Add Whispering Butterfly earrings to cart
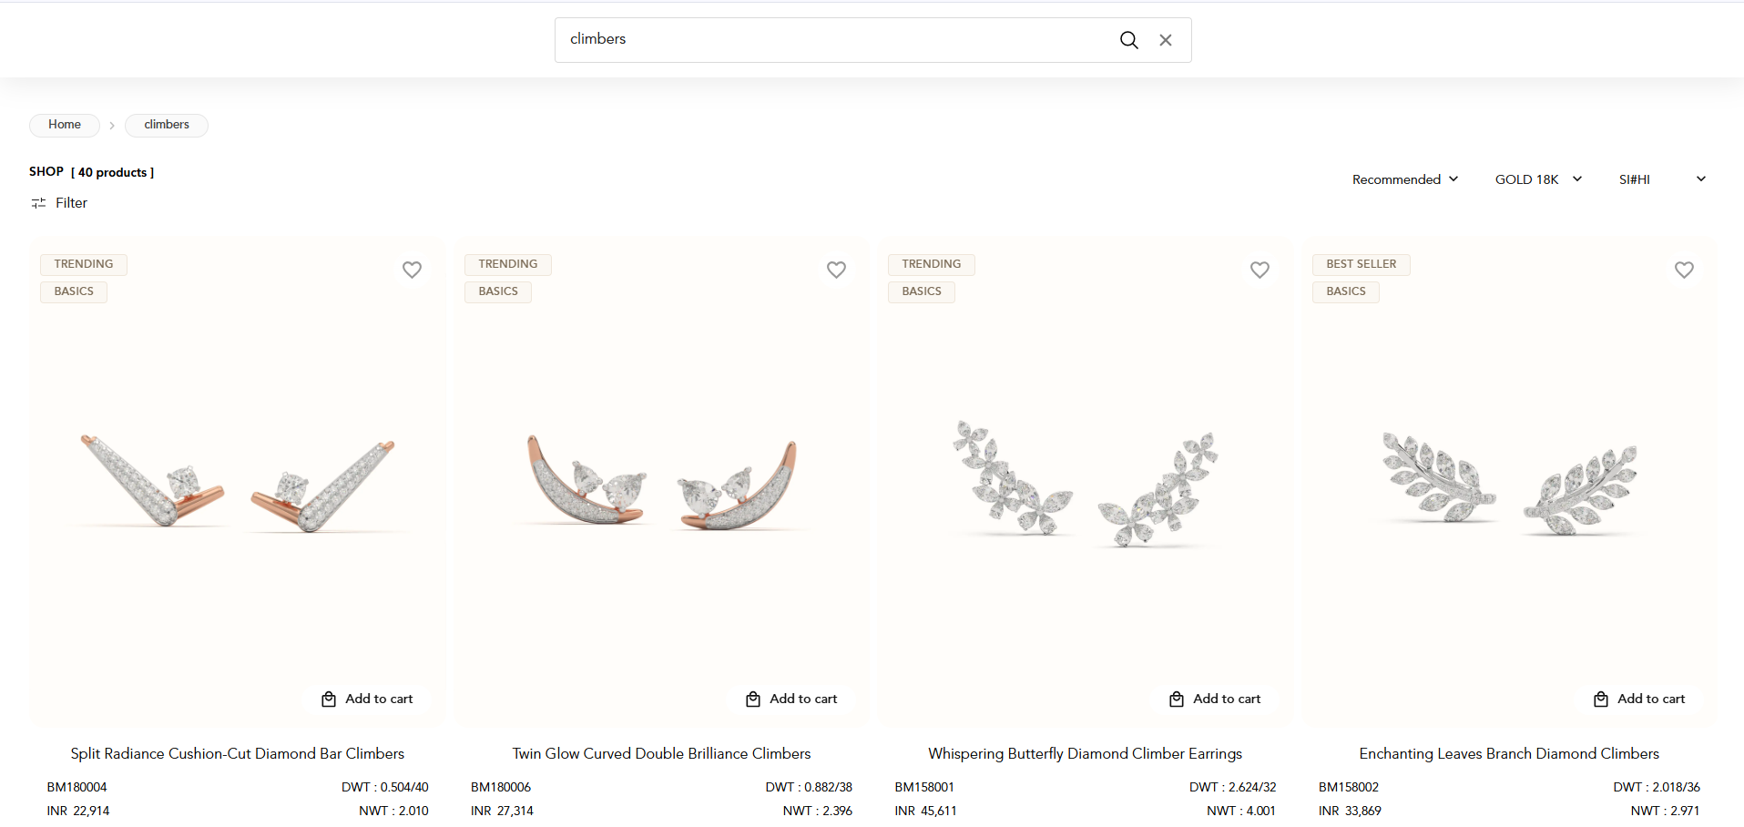This screenshot has width=1744, height=827. tap(1216, 699)
